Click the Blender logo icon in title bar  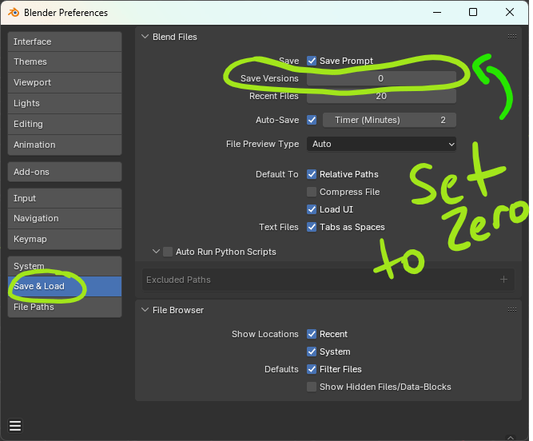click(x=14, y=13)
